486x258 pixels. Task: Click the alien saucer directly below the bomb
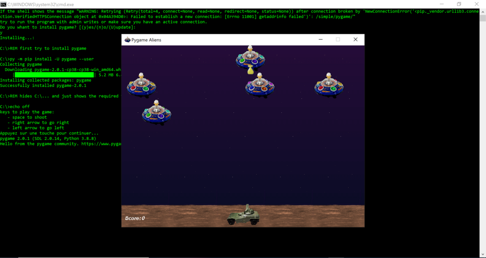(260, 85)
